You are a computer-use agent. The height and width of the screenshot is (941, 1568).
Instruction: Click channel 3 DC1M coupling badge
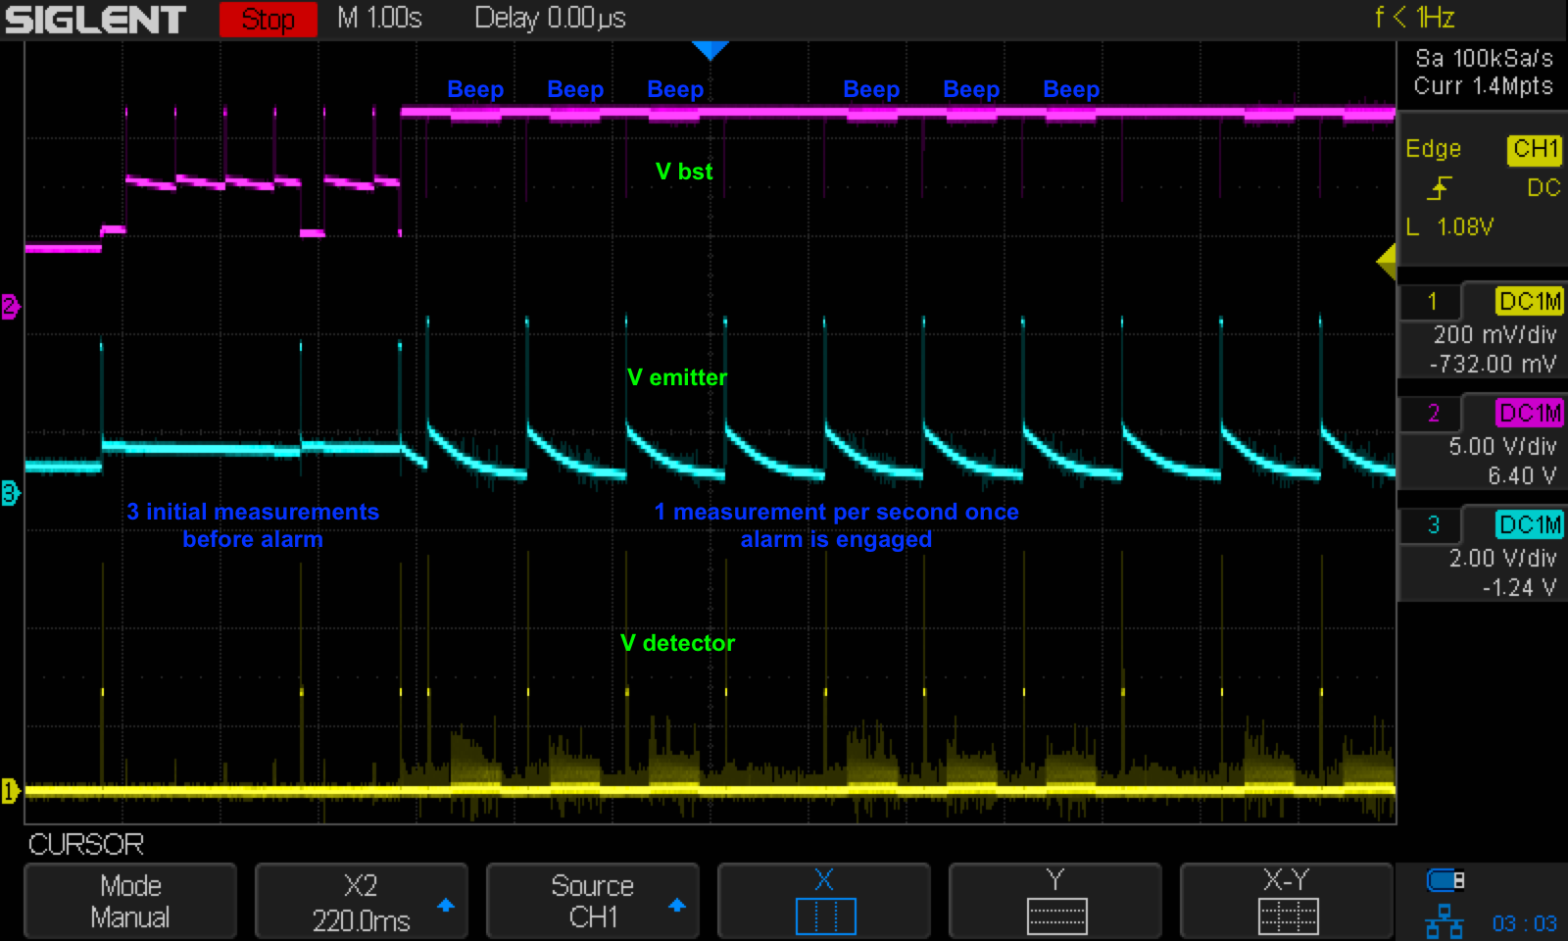coord(1529,524)
